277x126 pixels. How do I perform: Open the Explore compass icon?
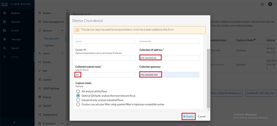(x=5, y=13)
